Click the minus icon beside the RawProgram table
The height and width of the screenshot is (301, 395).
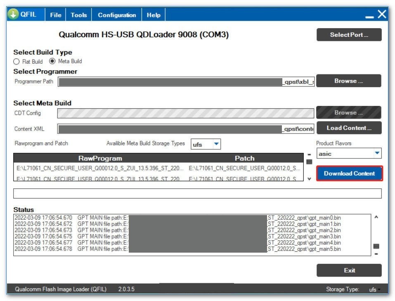click(x=309, y=154)
